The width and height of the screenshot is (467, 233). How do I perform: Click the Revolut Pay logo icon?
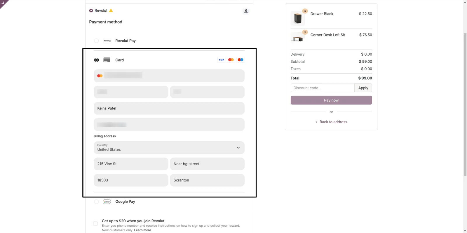tap(107, 41)
